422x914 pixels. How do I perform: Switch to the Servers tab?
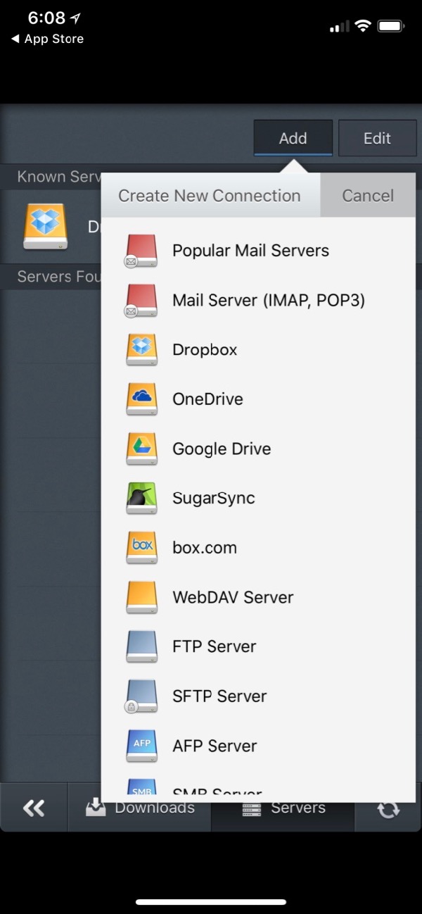tap(283, 808)
